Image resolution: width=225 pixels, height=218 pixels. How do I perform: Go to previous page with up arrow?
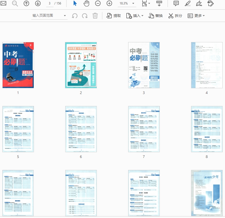coord(26,3)
